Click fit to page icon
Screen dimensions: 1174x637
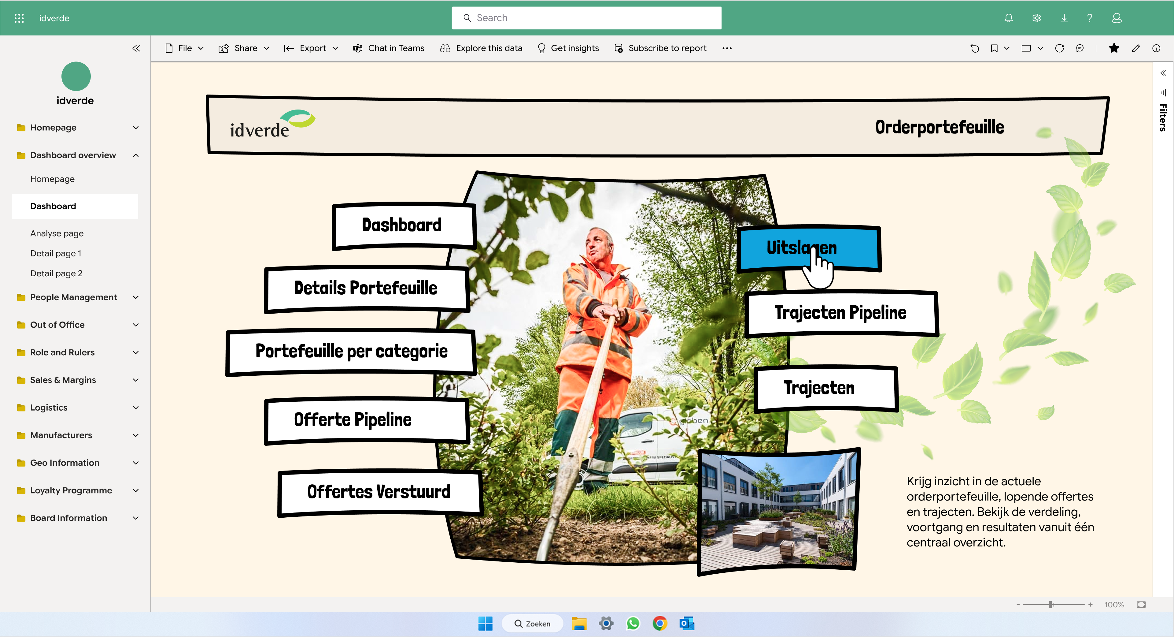(x=1141, y=604)
